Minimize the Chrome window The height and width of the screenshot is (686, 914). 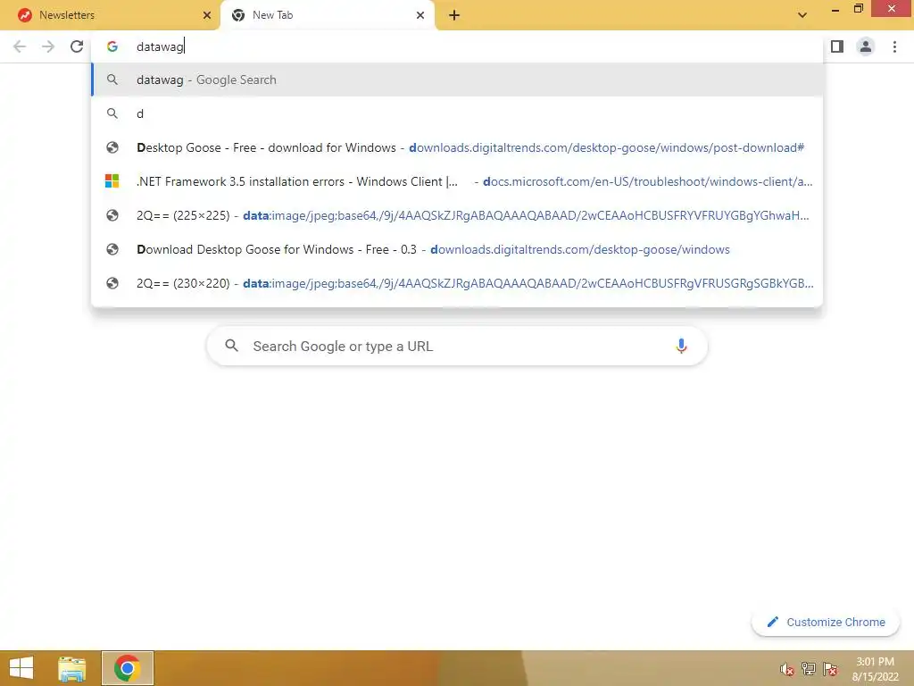coord(835,9)
